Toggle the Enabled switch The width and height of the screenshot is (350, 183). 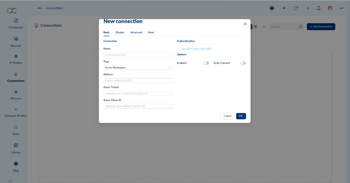(x=206, y=63)
